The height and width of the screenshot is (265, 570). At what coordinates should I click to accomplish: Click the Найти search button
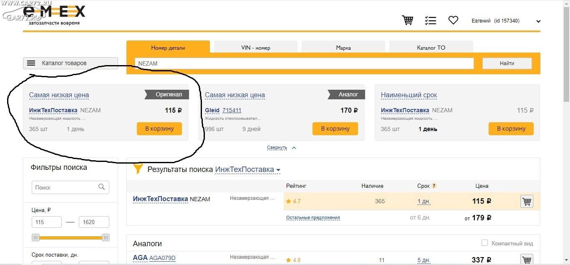507,63
